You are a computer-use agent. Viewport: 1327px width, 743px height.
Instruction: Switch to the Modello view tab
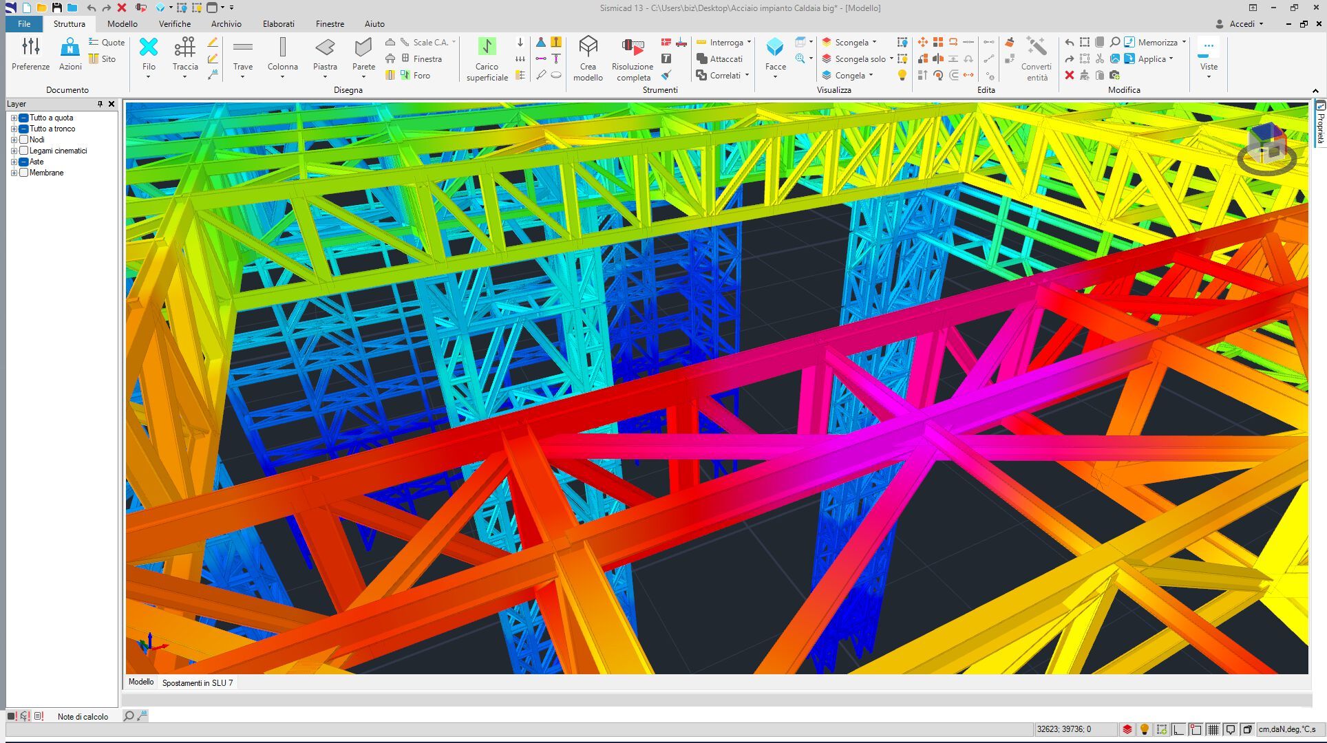(x=141, y=682)
